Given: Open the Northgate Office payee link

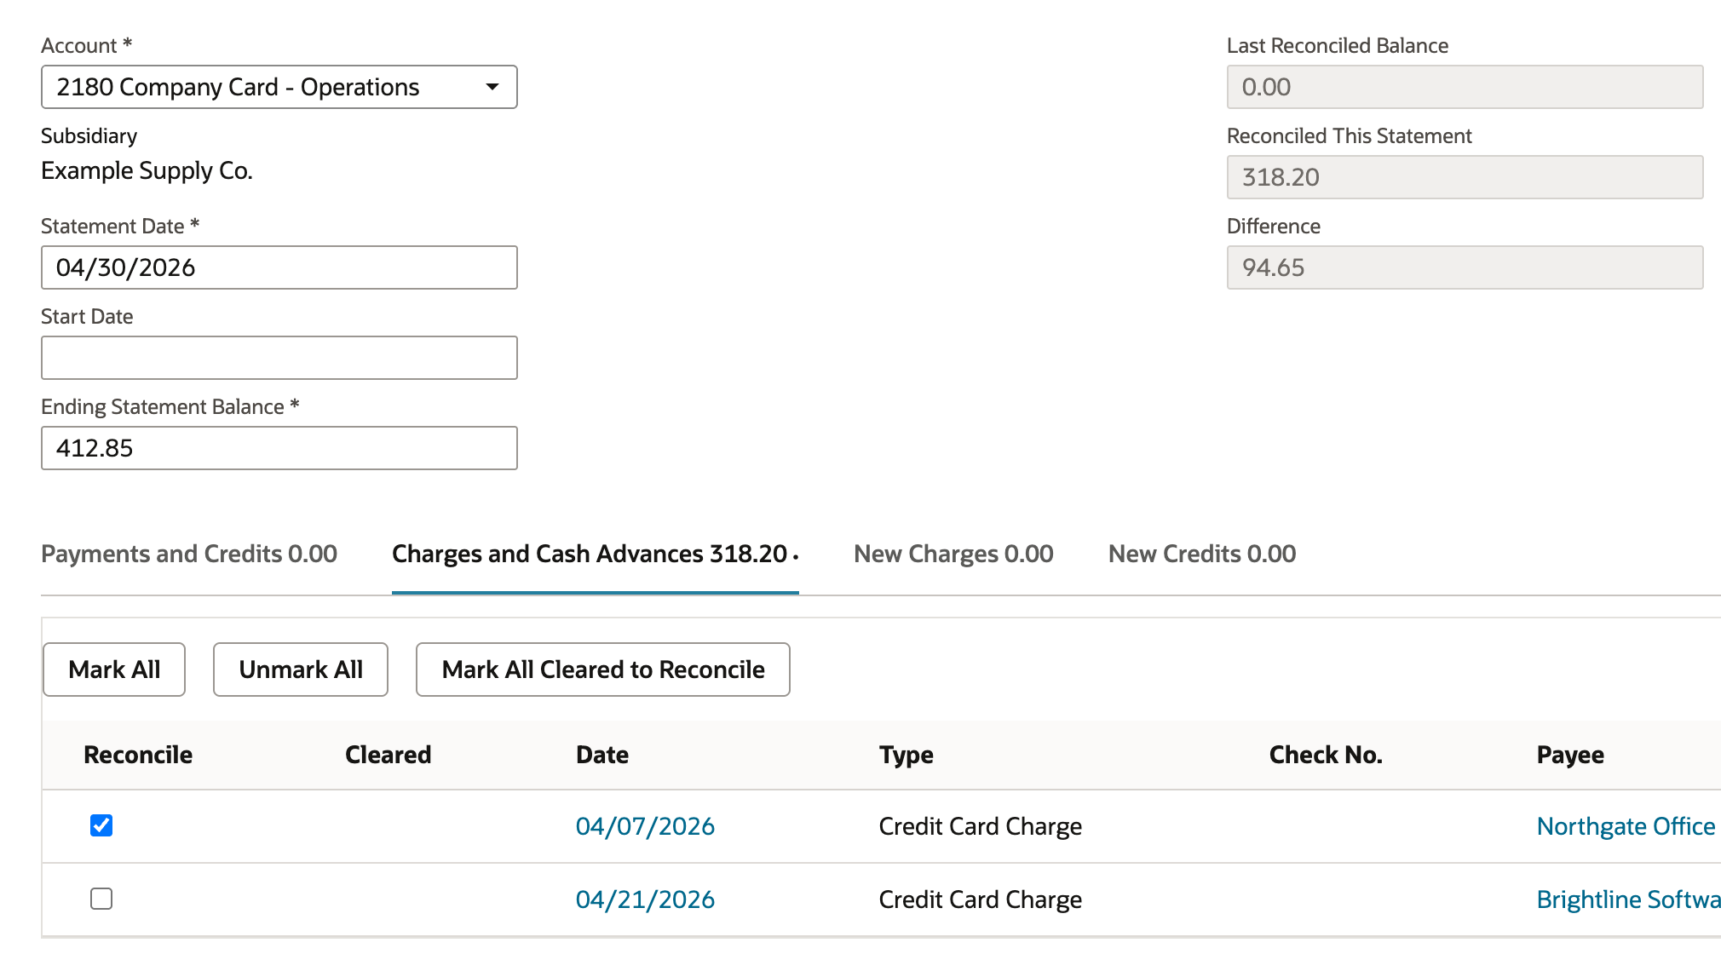Looking at the screenshot, I should (1626, 826).
